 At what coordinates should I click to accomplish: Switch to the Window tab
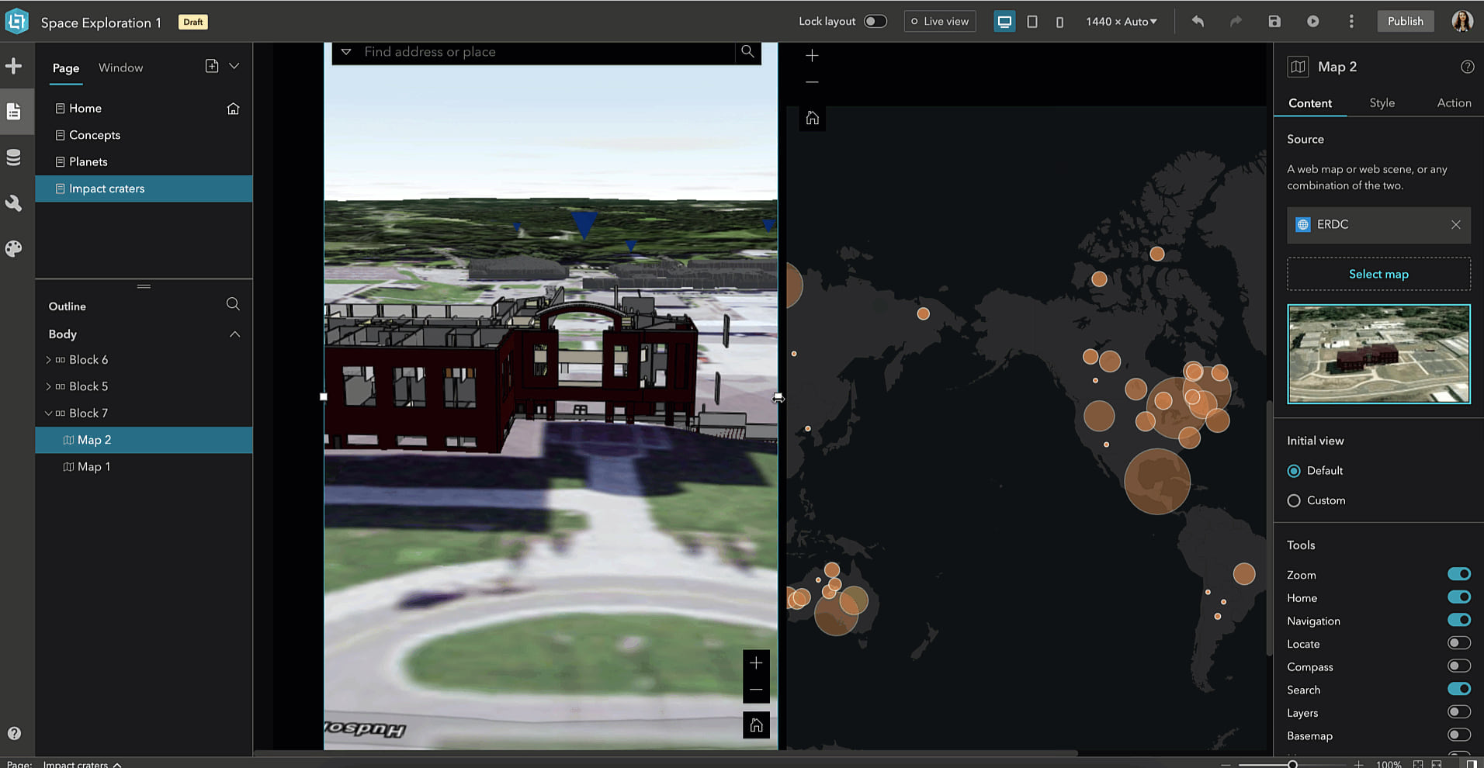click(x=120, y=67)
